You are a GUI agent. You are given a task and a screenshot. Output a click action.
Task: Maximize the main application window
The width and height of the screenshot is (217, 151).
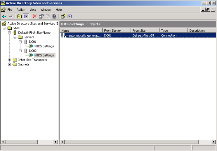(x=208, y=3)
